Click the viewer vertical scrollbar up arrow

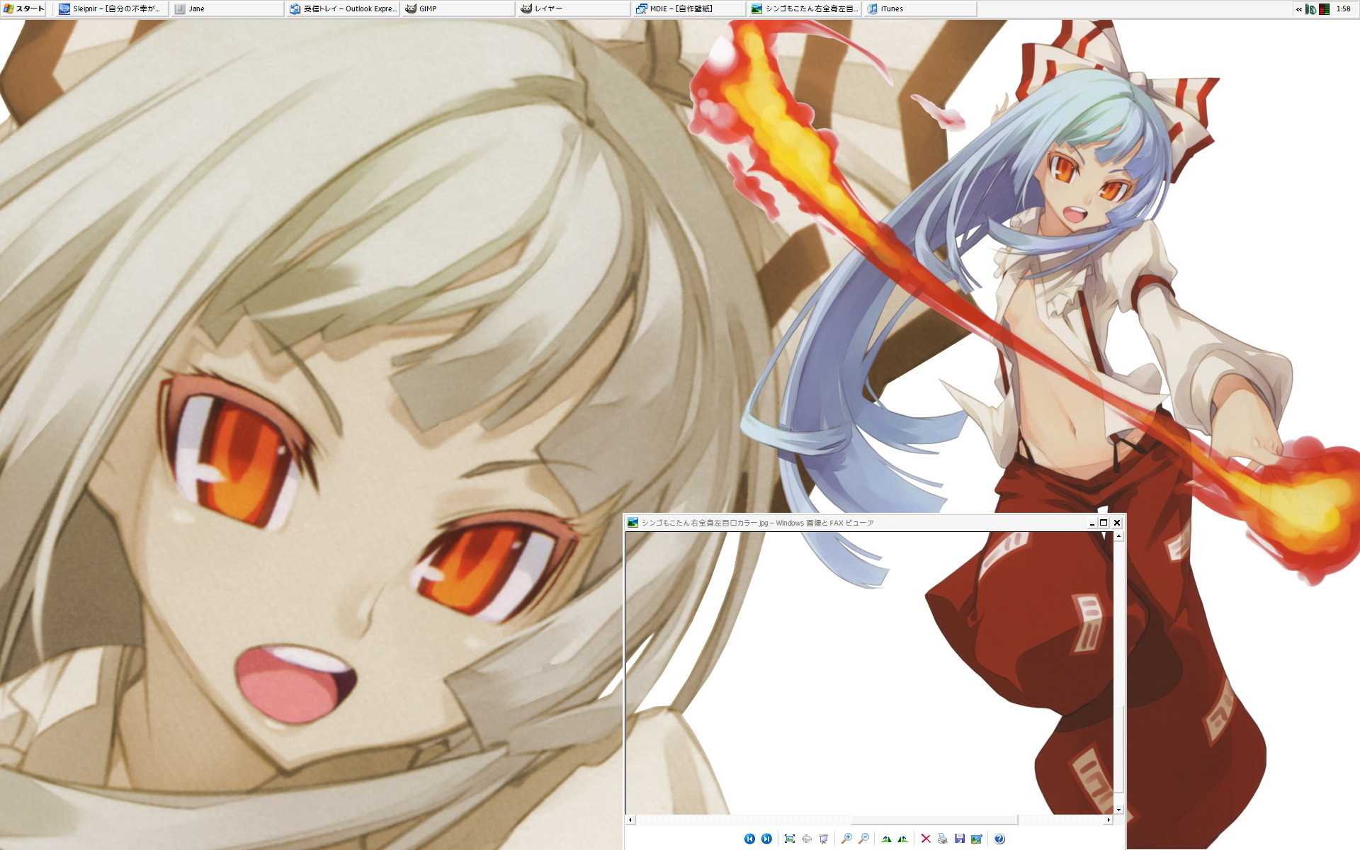tap(1118, 536)
